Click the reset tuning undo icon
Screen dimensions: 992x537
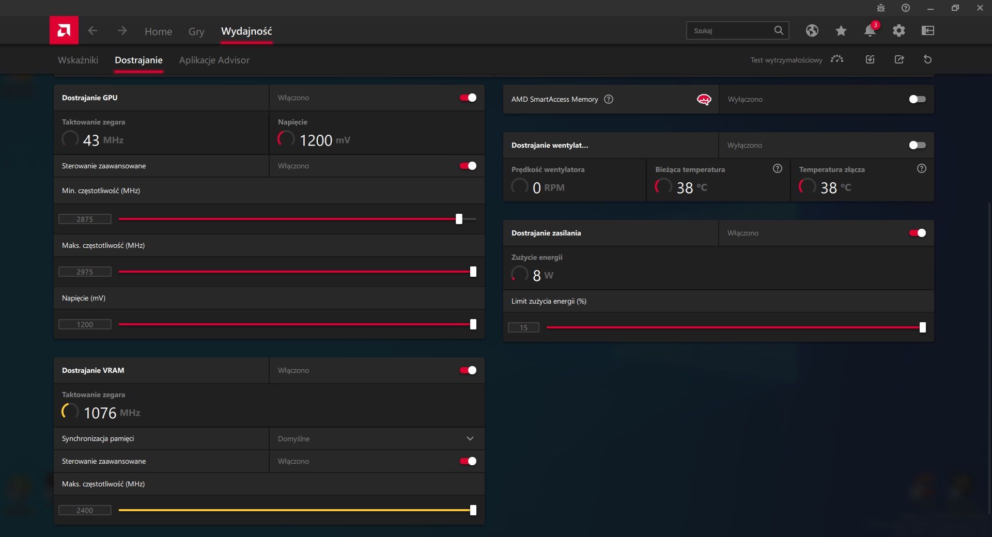(928, 59)
